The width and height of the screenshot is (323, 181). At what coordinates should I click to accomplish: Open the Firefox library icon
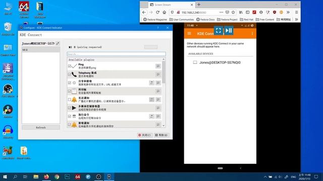pos(241,12)
